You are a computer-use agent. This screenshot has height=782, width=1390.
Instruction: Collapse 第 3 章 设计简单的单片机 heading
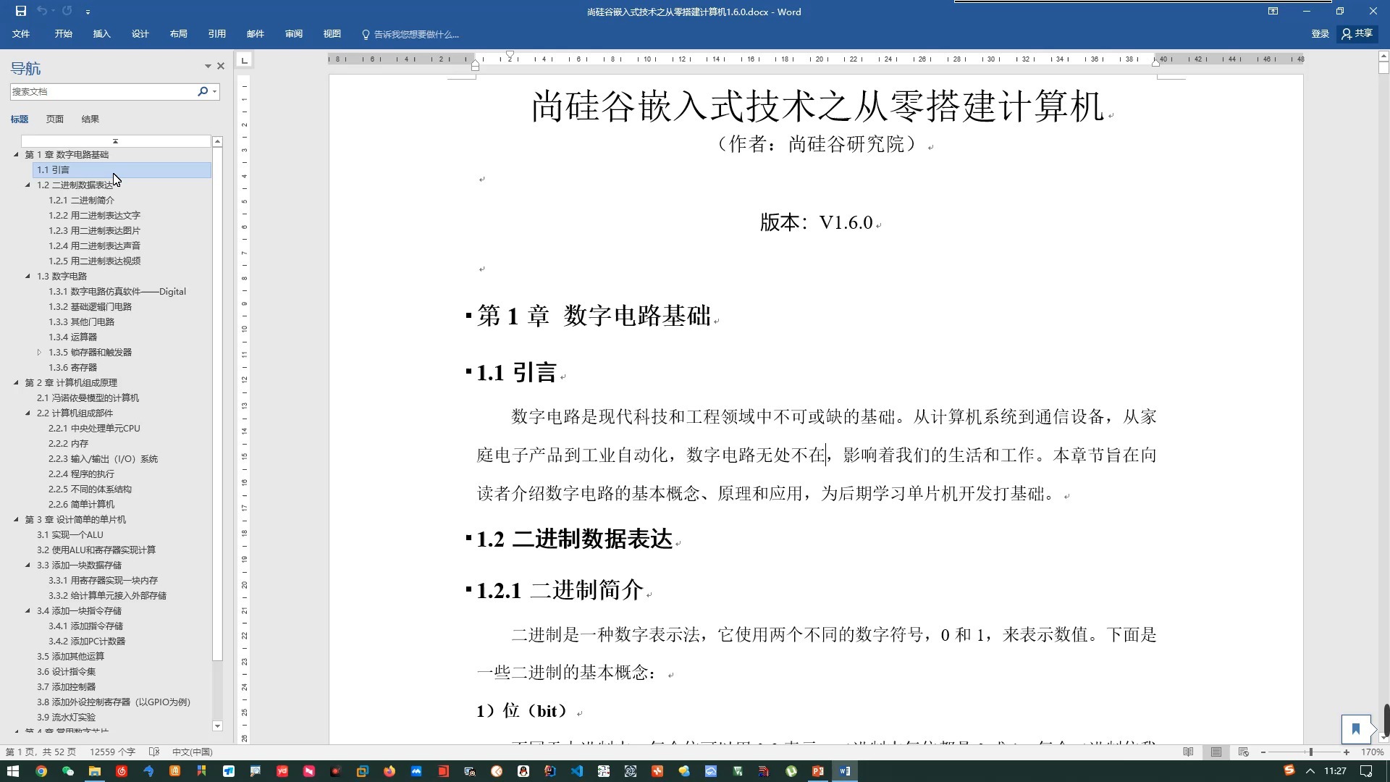pyautogui.click(x=16, y=519)
